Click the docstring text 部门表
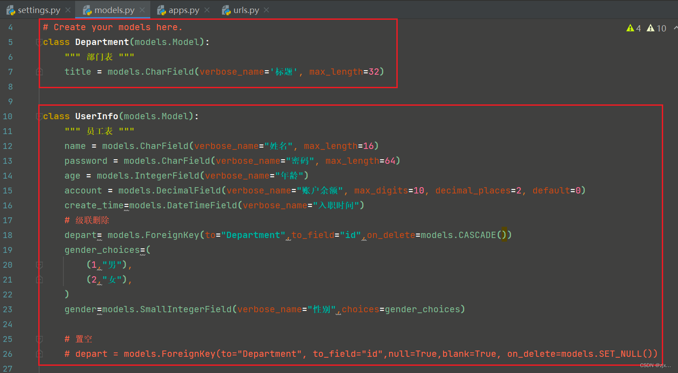Viewport: 678px width, 373px height. [x=99, y=57]
